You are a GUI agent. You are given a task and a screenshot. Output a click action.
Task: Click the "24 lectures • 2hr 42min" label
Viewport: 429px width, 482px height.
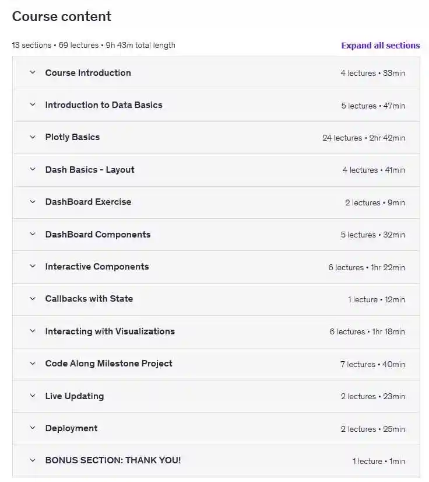(x=363, y=138)
